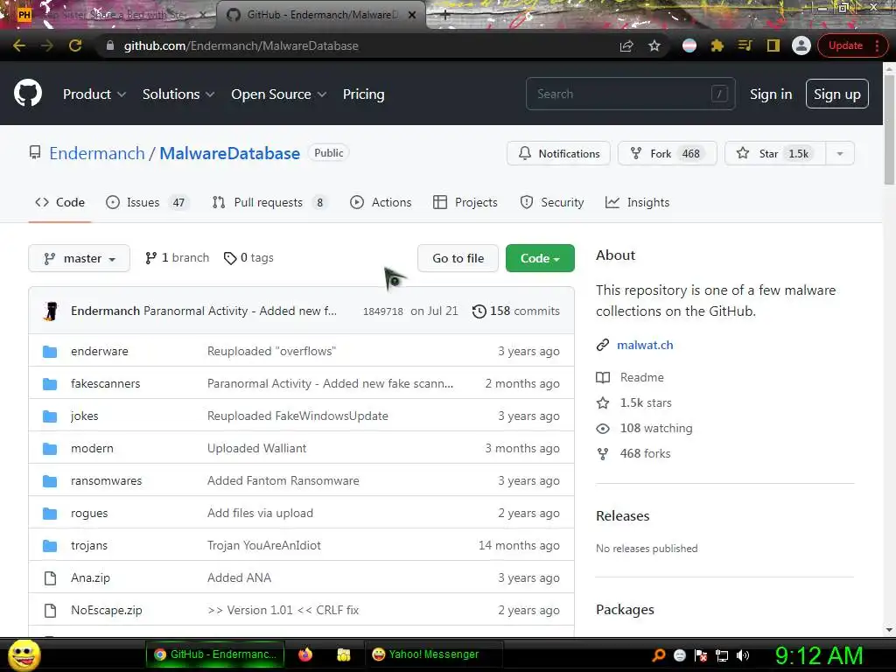View the 158 commits history
This screenshot has width=896, height=672.
point(516,311)
